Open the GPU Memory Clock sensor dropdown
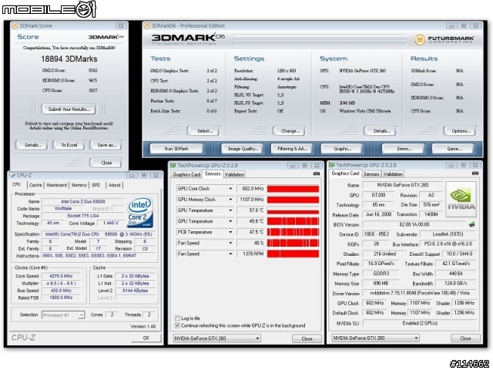Image resolution: width=493 pixels, height=370 pixels. 230,200
